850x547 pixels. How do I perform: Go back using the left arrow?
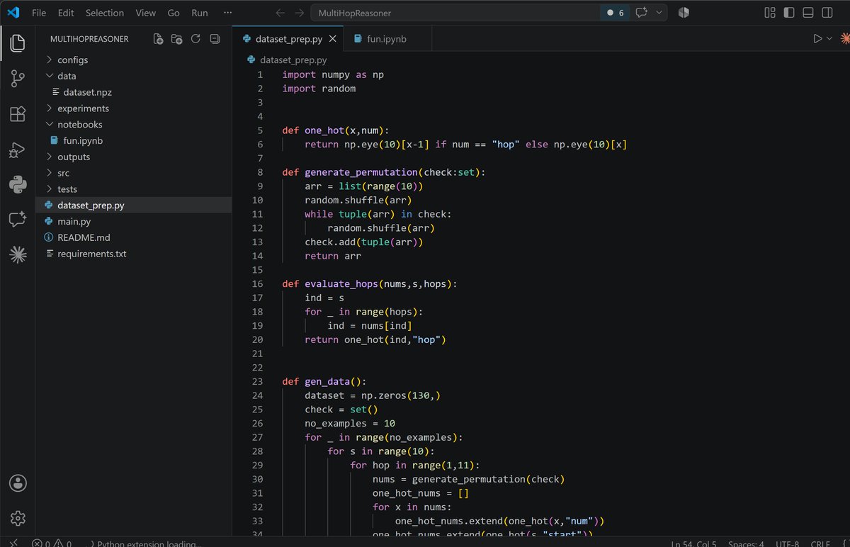tap(280, 13)
